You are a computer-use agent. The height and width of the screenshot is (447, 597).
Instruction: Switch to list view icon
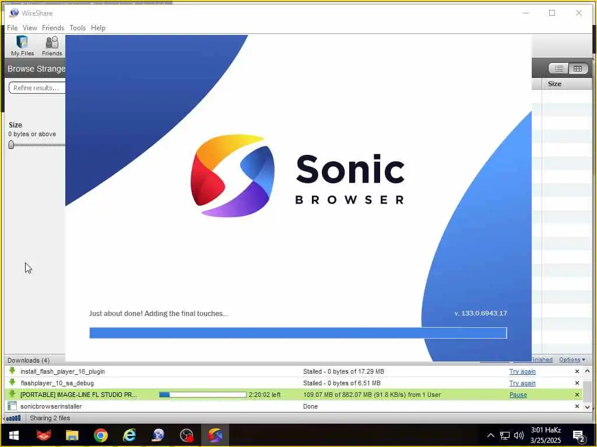(x=559, y=69)
